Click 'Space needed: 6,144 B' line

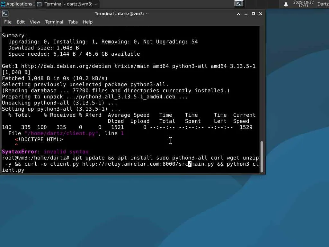point(74,54)
